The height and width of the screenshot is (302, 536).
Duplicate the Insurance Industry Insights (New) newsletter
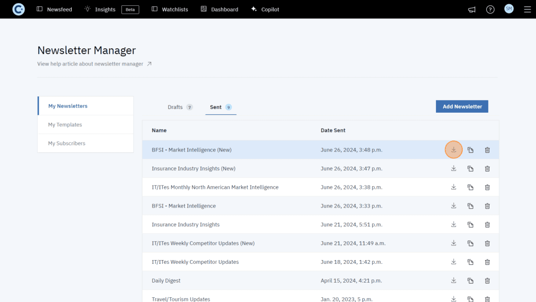pos(470,169)
